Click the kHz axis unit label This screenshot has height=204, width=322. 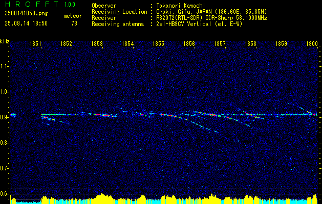5,41
